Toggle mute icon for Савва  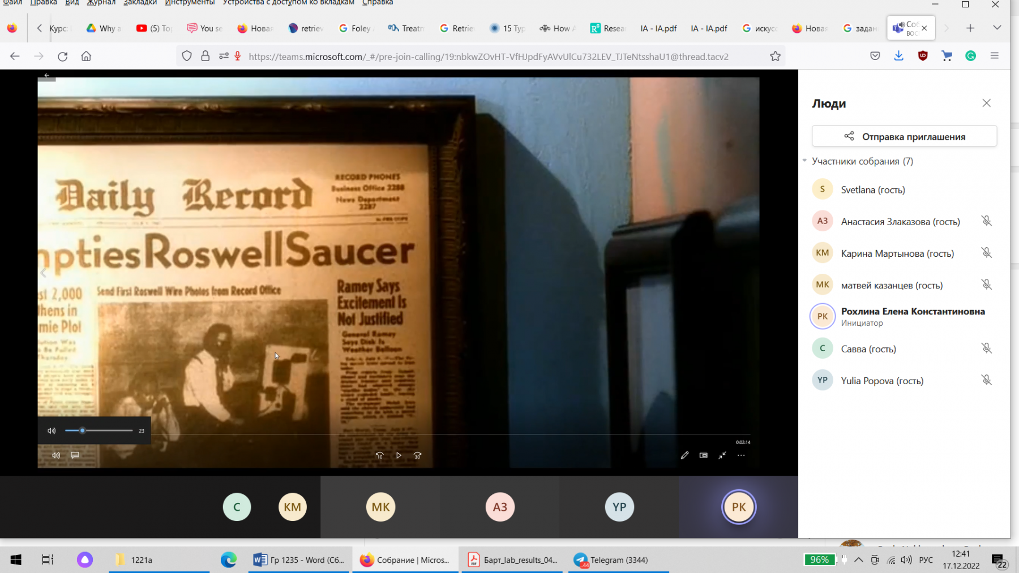pyautogui.click(x=987, y=348)
